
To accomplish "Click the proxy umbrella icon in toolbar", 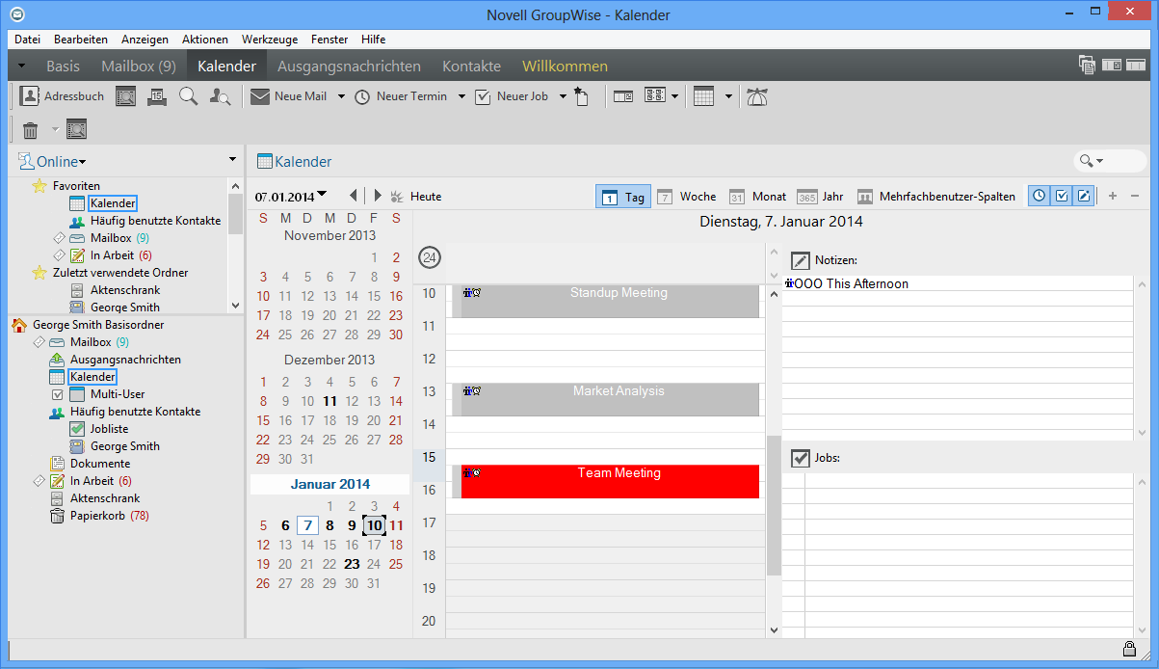I will 757,96.
